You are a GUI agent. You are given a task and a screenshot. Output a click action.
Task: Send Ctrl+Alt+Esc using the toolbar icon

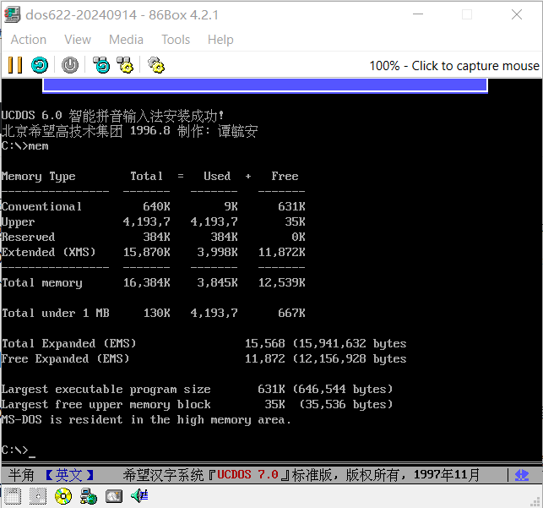click(125, 65)
